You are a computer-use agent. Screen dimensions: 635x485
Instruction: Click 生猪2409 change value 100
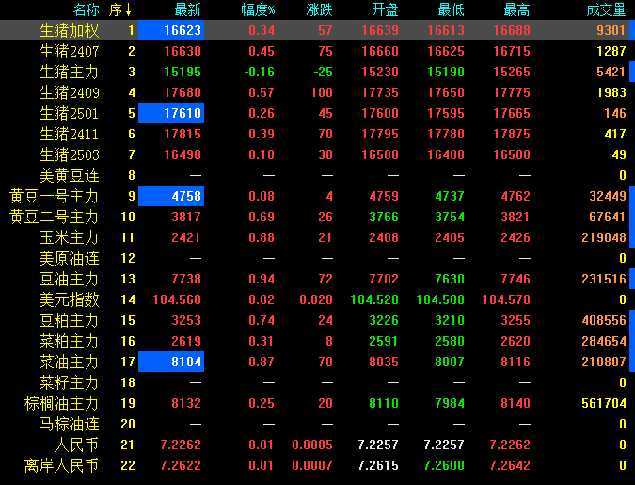pos(322,92)
